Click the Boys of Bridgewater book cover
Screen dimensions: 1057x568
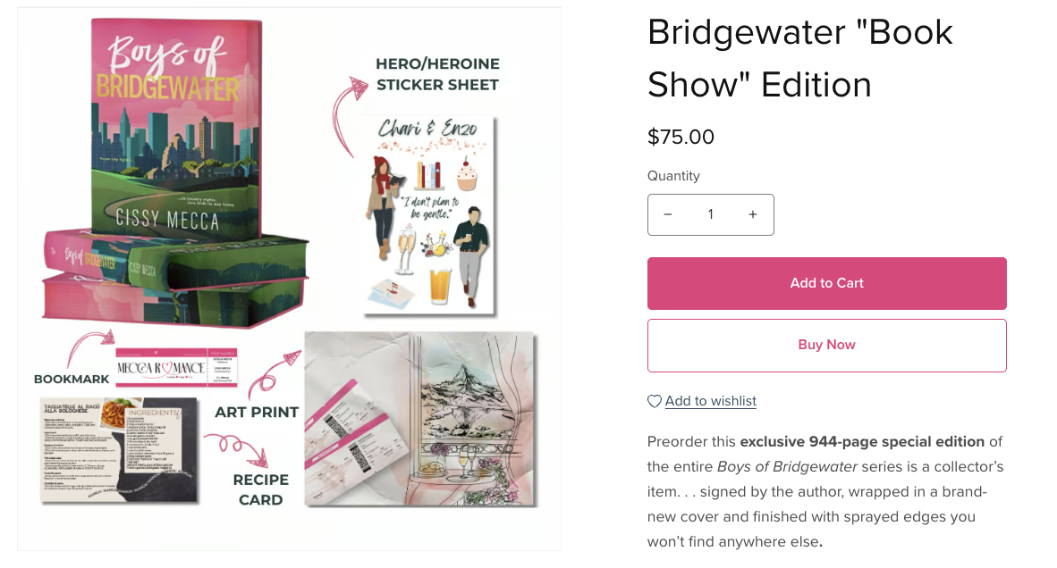pyautogui.click(x=177, y=129)
